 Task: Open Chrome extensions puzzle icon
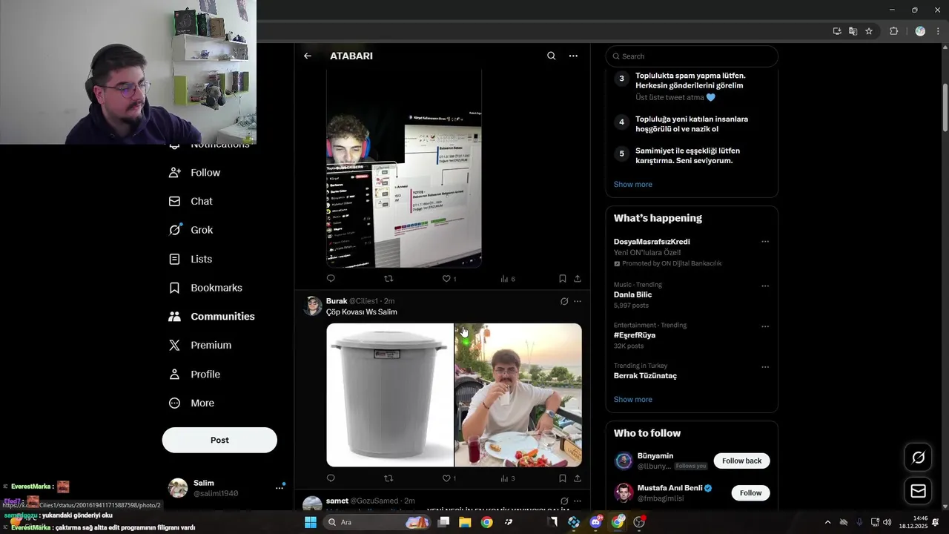coord(893,31)
